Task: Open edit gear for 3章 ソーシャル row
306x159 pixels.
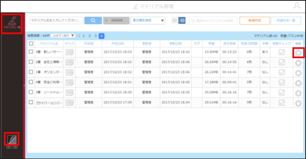Action: click(x=298, y=93)
